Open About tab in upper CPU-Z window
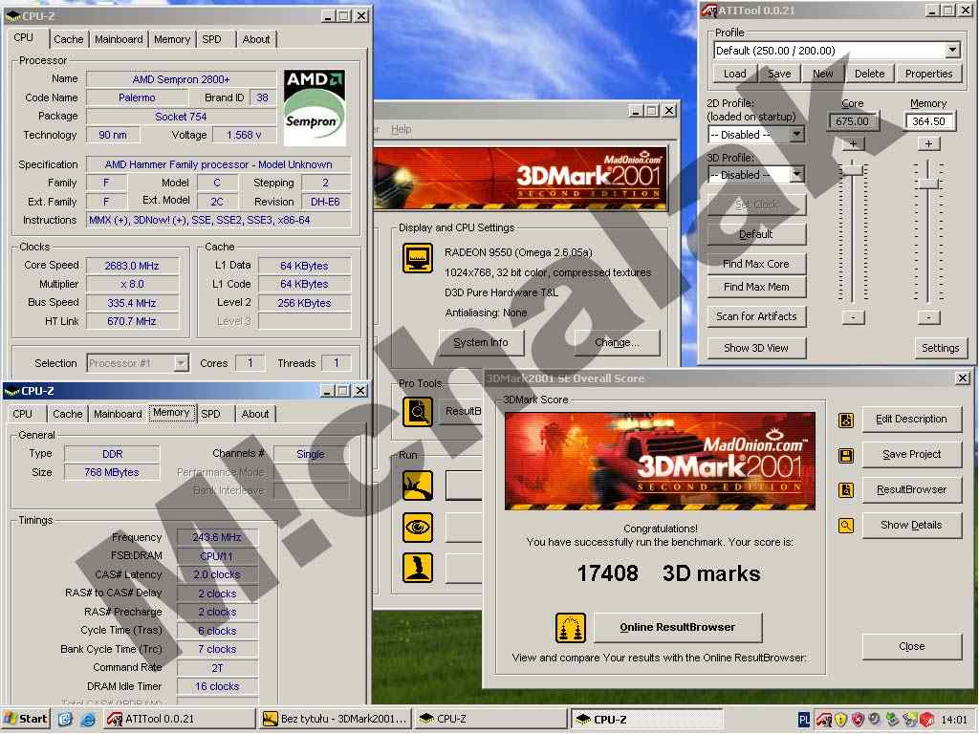The width and height of the screenshot is (979, 734). point(256,39)
